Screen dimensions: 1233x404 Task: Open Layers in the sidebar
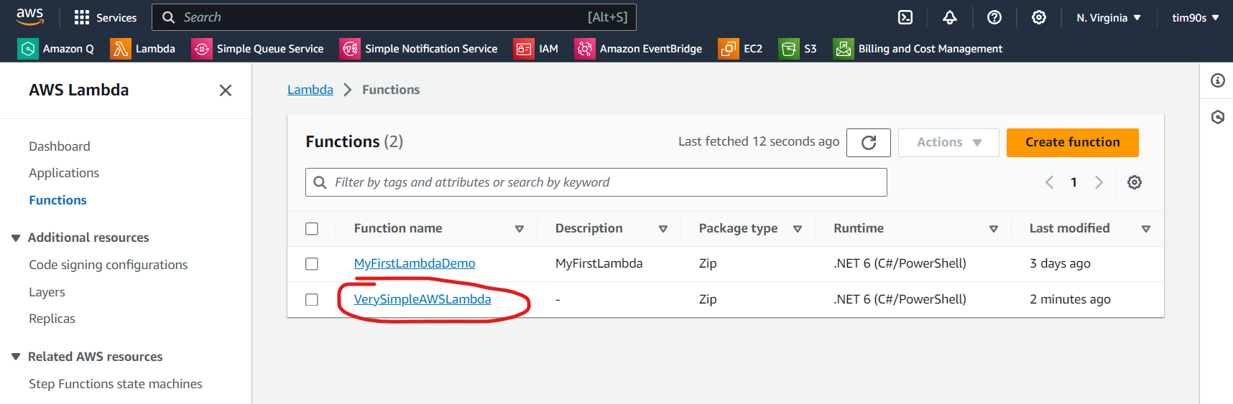(x=47, y=292)
